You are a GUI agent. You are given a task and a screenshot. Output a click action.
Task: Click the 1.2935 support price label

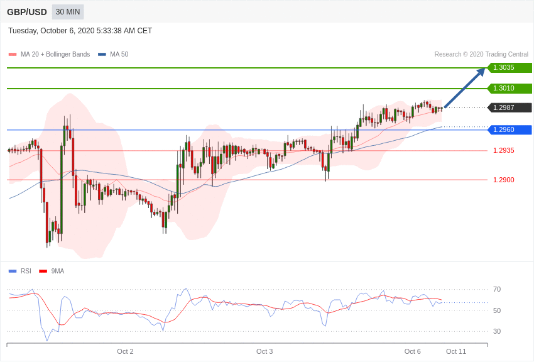coord(504,151)
